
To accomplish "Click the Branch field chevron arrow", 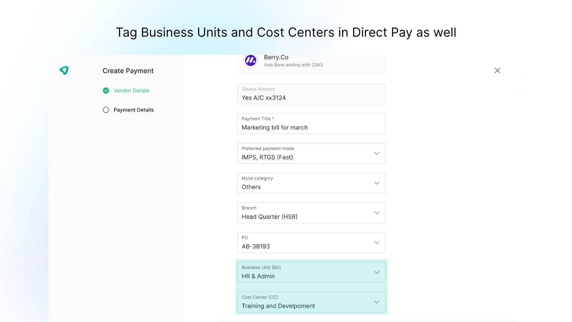I will point(377,213).
